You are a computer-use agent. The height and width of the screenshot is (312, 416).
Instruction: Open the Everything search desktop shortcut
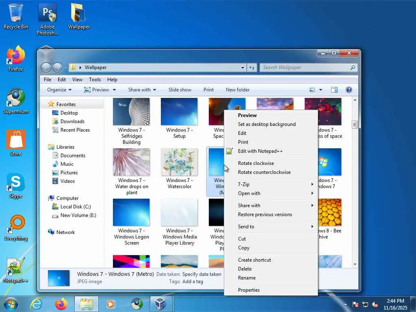click(x=16, y=227)
